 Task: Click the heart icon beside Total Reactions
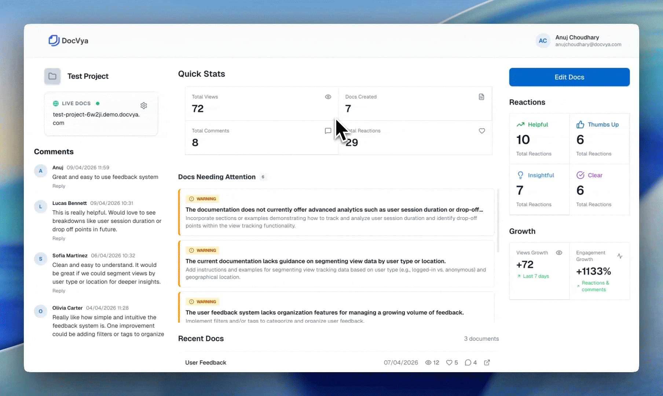(481, 131)
